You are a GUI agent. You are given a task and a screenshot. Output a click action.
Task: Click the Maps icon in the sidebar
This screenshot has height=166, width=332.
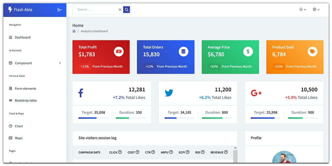11,138
